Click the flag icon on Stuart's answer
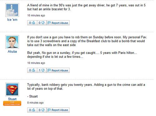Image resolution: width=156 pixels, height=116 pixels. 49,110
